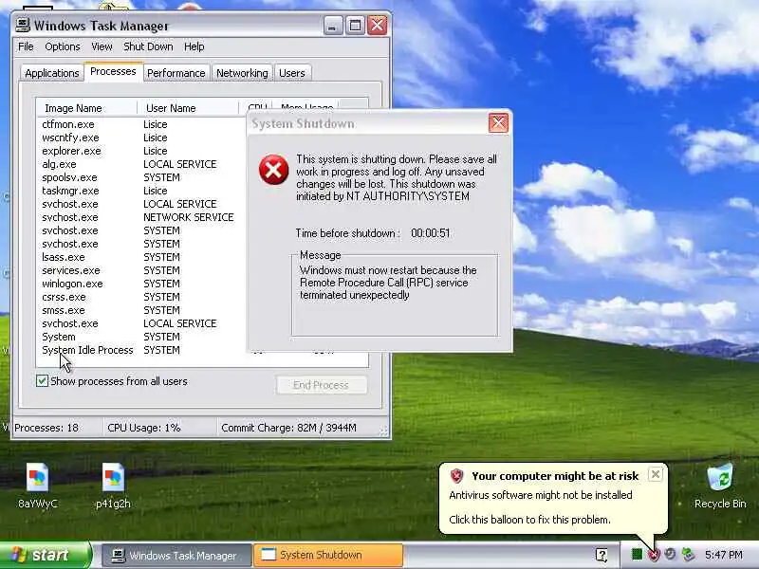Click System Shutdown taskbar button
This screenshot has height=569, width=759.
(328, 555)
